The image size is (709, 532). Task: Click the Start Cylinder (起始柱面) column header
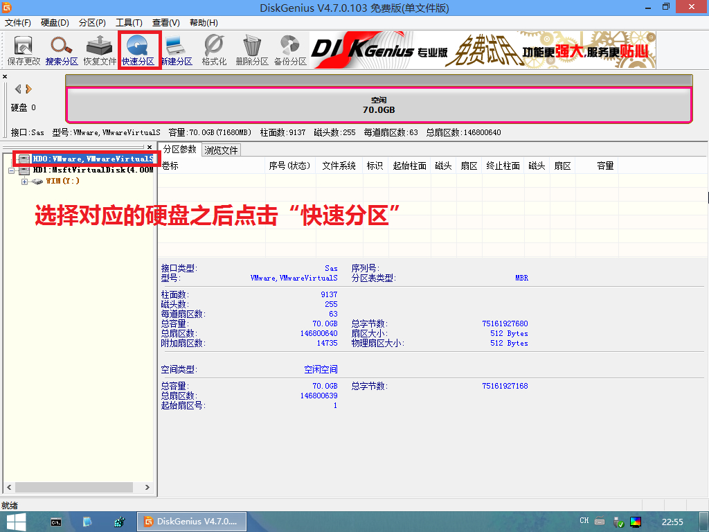click(410, 166)
